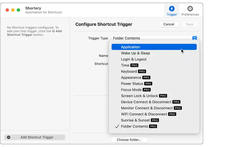Select the Login & Logout option
This screenshot has height=147, width=229.
pos(133,59)
